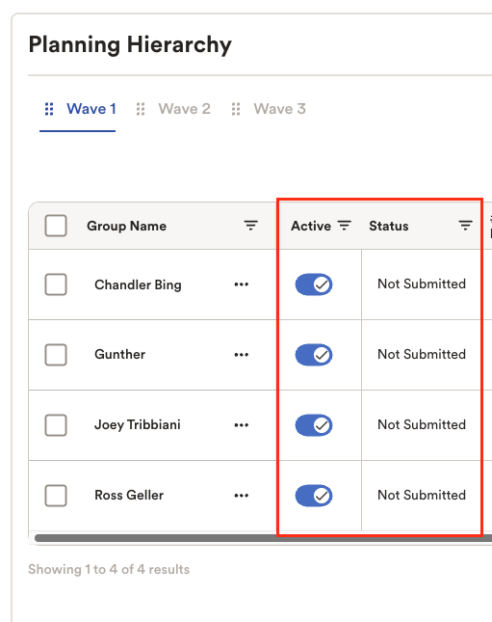Click the drag handle beside Wave 2
Screen dimensions: 492x622
pos(141,109)
